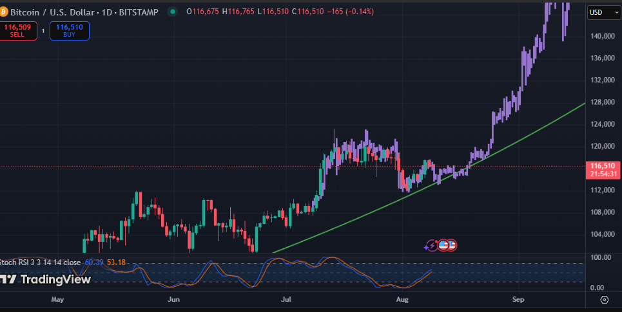Click the 124,000 price axis label
The height and width of the screenshot is (312, 622).
click(603, 124)
